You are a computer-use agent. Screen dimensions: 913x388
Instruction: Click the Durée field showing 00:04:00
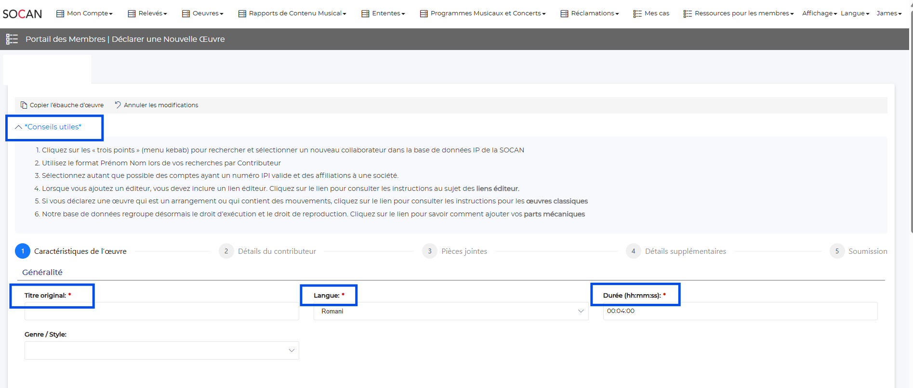[740, 311]
